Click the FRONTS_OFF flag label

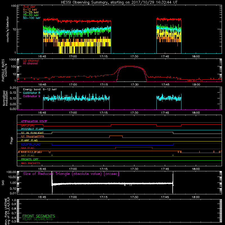(30, 159)
